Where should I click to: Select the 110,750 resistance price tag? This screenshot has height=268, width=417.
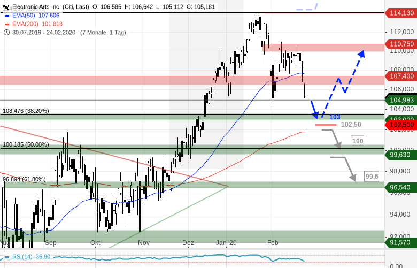click(x=400, y=44)
